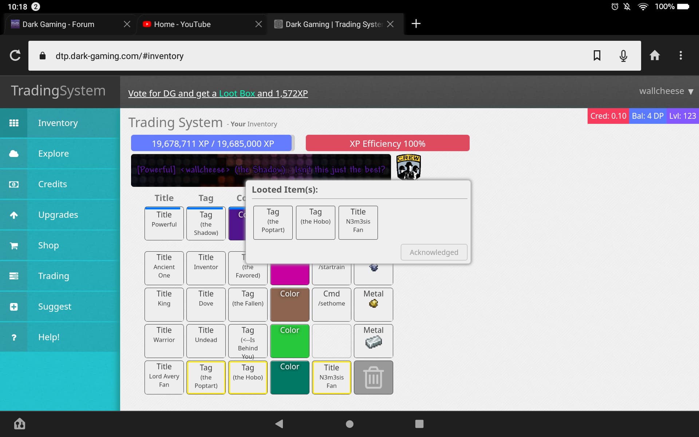Screen dimensions: 699x437
Task: Tap the Android back navigation button
Action: [x=279, y=424]
